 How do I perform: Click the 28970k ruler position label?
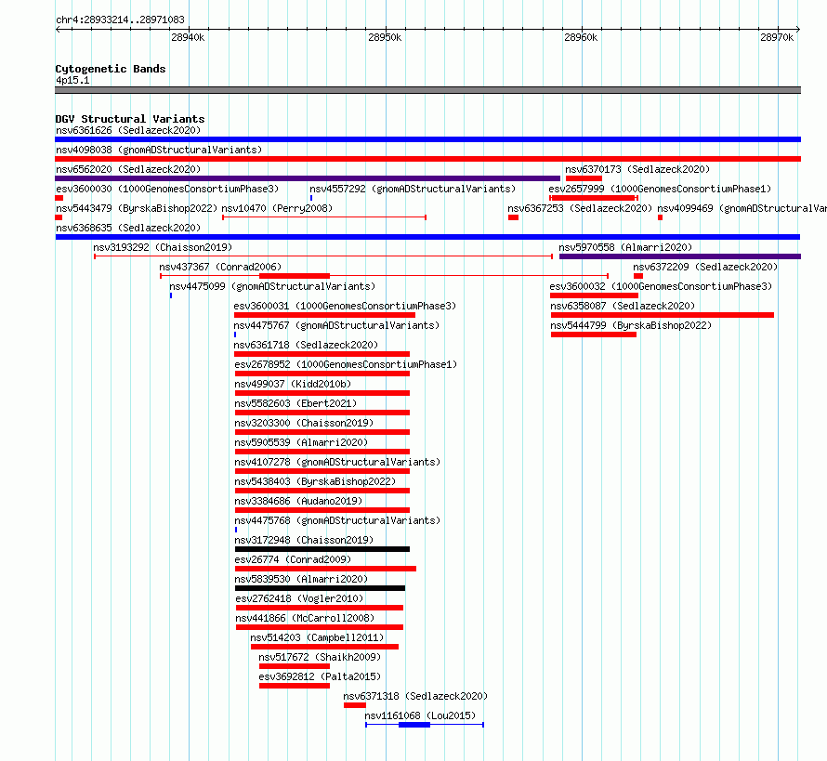click(x=777, y=37)
